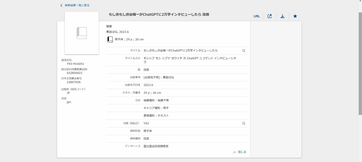362x162 pixels.
Task: Click the booklet icon beside 冊子体 ; 29 p
Action: click(110, 40)
